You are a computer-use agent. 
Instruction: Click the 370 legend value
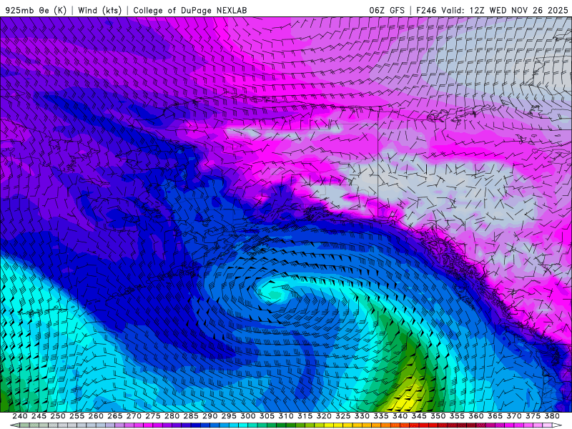click(x=514, y=416)
